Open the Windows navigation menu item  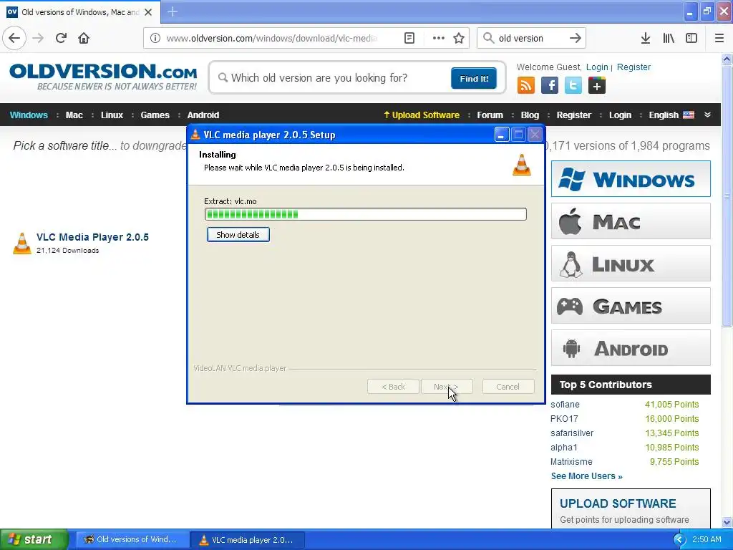(x=29, y=115)
